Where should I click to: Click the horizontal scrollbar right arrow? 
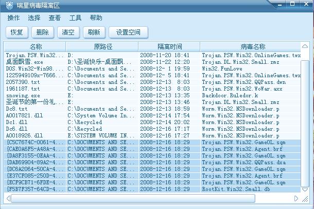296,199
